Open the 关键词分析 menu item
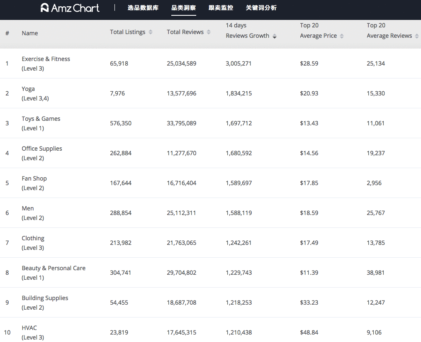The height and width of the screenshot is (342, 421). [x=261, y=8]
